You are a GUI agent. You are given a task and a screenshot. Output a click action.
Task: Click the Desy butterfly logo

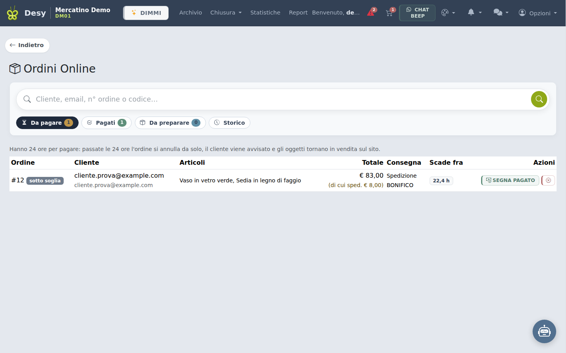pos(13,13)
